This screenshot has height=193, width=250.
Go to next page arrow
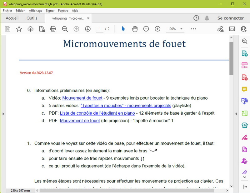[88, 29]
